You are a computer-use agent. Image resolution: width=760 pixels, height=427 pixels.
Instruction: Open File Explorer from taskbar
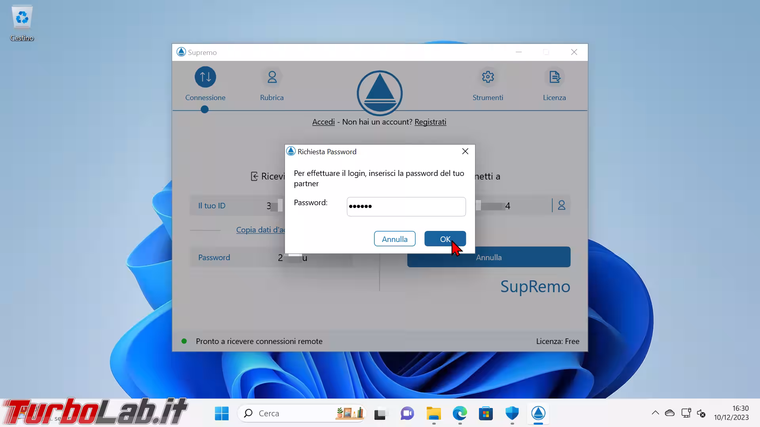coord(433,414)
